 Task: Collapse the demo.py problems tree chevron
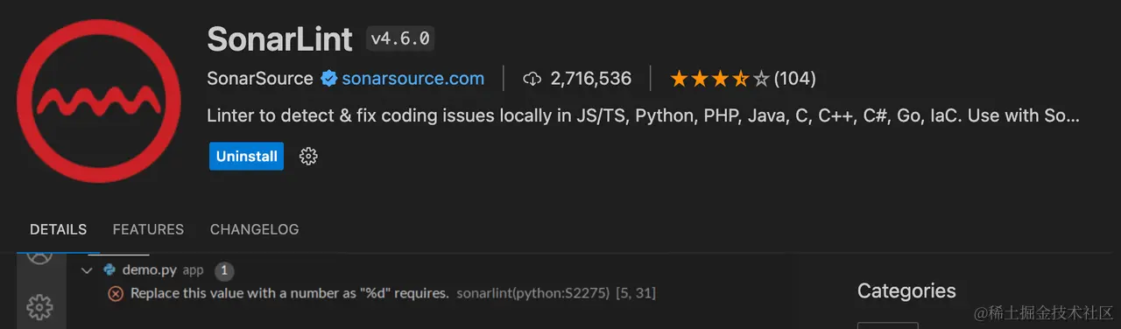87,270
